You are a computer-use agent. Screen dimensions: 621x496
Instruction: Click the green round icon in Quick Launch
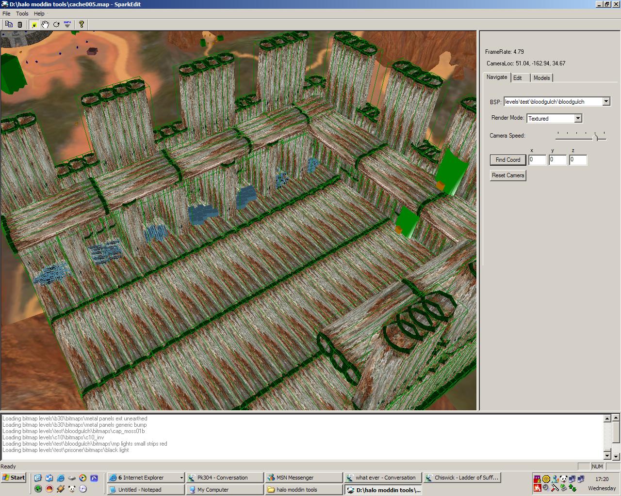pyautogui.click(x=37, y=489)
